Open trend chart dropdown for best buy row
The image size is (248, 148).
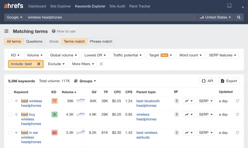(x=189, y=114)
